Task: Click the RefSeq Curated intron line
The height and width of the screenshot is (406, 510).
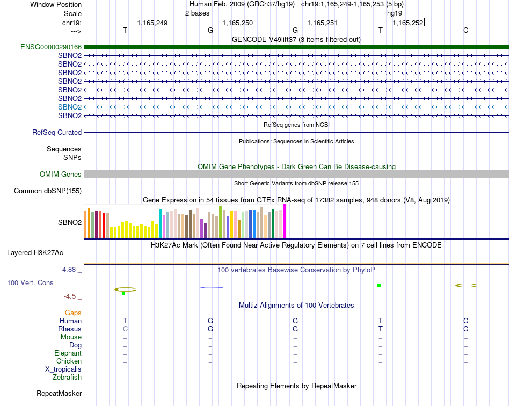Action: click(x=296, y=133)
